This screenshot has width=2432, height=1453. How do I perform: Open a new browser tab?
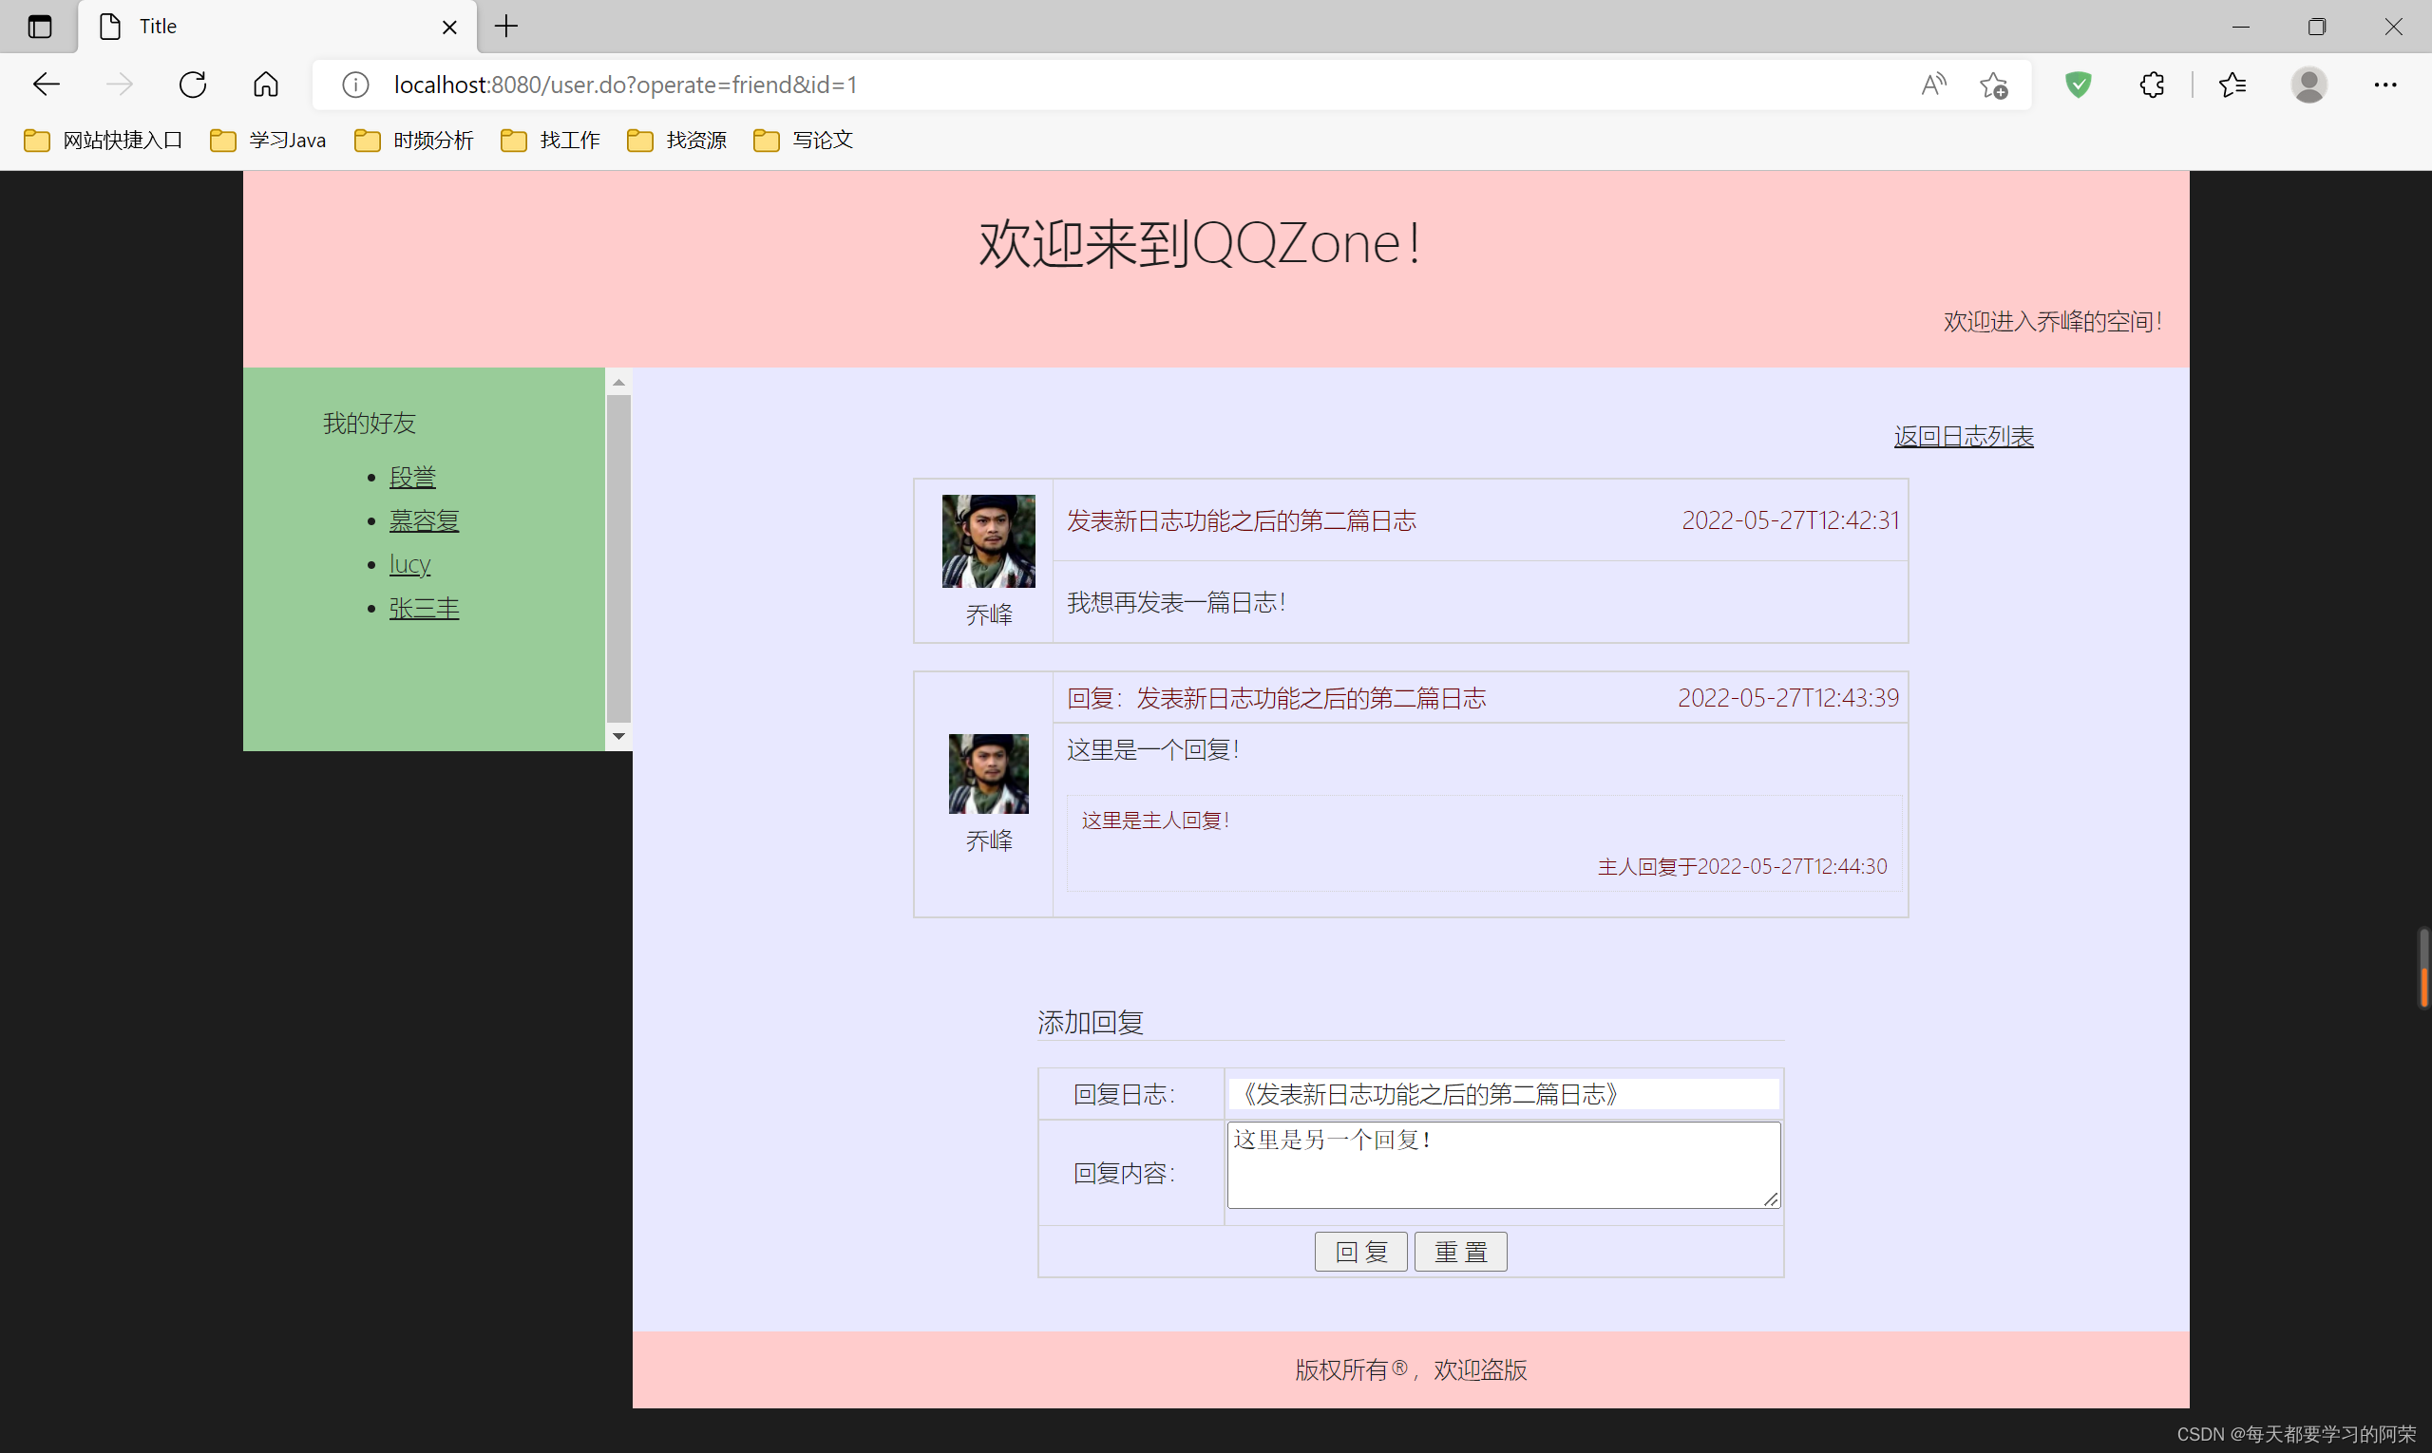[x=505, y=27]
